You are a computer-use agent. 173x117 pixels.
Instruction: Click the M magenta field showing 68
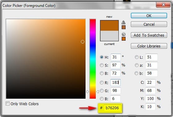tap(150, 91)
